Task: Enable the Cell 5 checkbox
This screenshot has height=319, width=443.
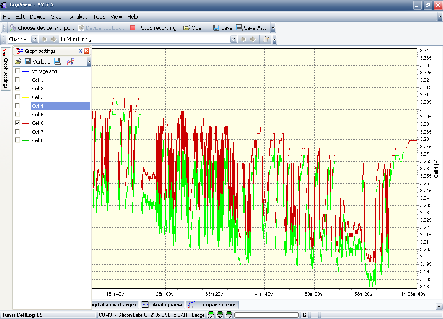Action: 17,115
